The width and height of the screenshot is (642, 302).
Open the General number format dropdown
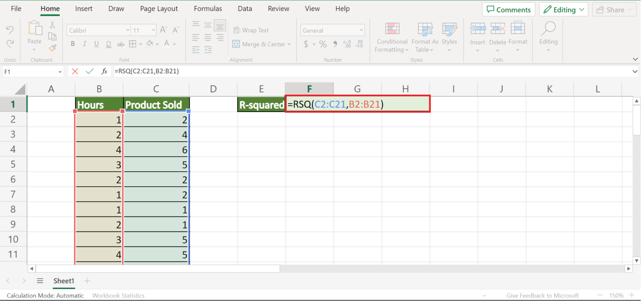point(361,30)
